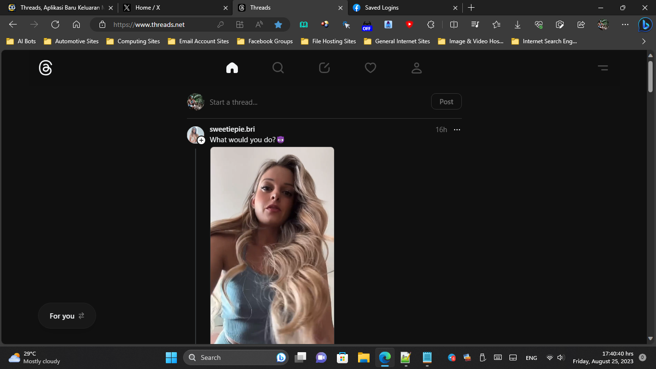Switch to the Home / X tab
The image size is (656, 369).
174,8
